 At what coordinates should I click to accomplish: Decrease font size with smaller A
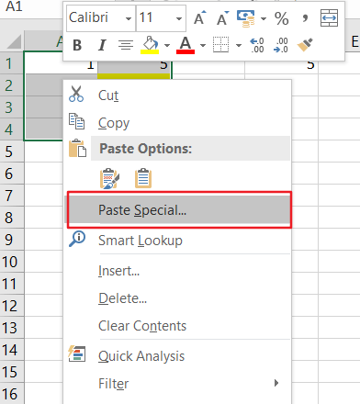(222, 17)
